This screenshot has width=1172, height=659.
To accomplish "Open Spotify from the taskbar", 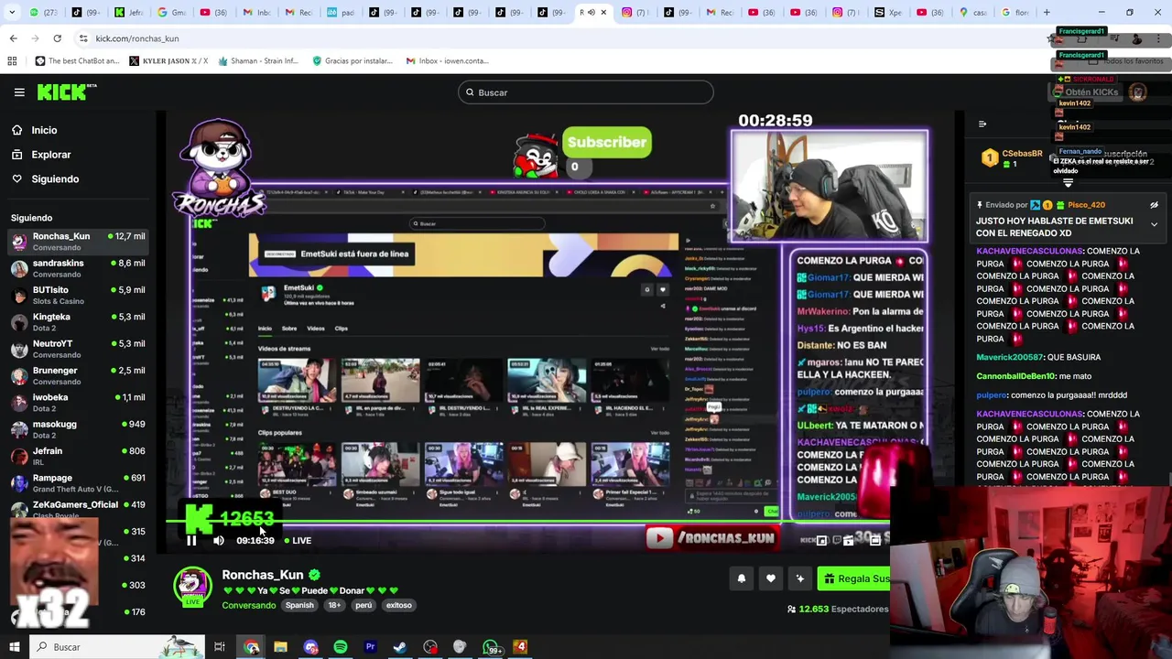I will click(340, 647).
